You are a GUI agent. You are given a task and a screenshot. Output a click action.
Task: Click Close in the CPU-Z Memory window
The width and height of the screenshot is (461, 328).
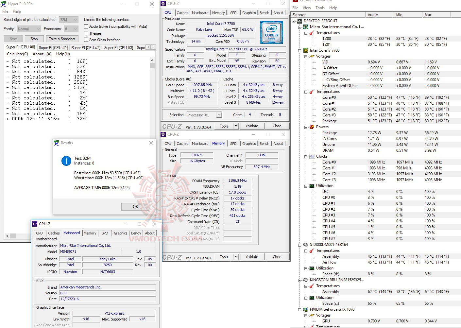(x=277, y=257)
